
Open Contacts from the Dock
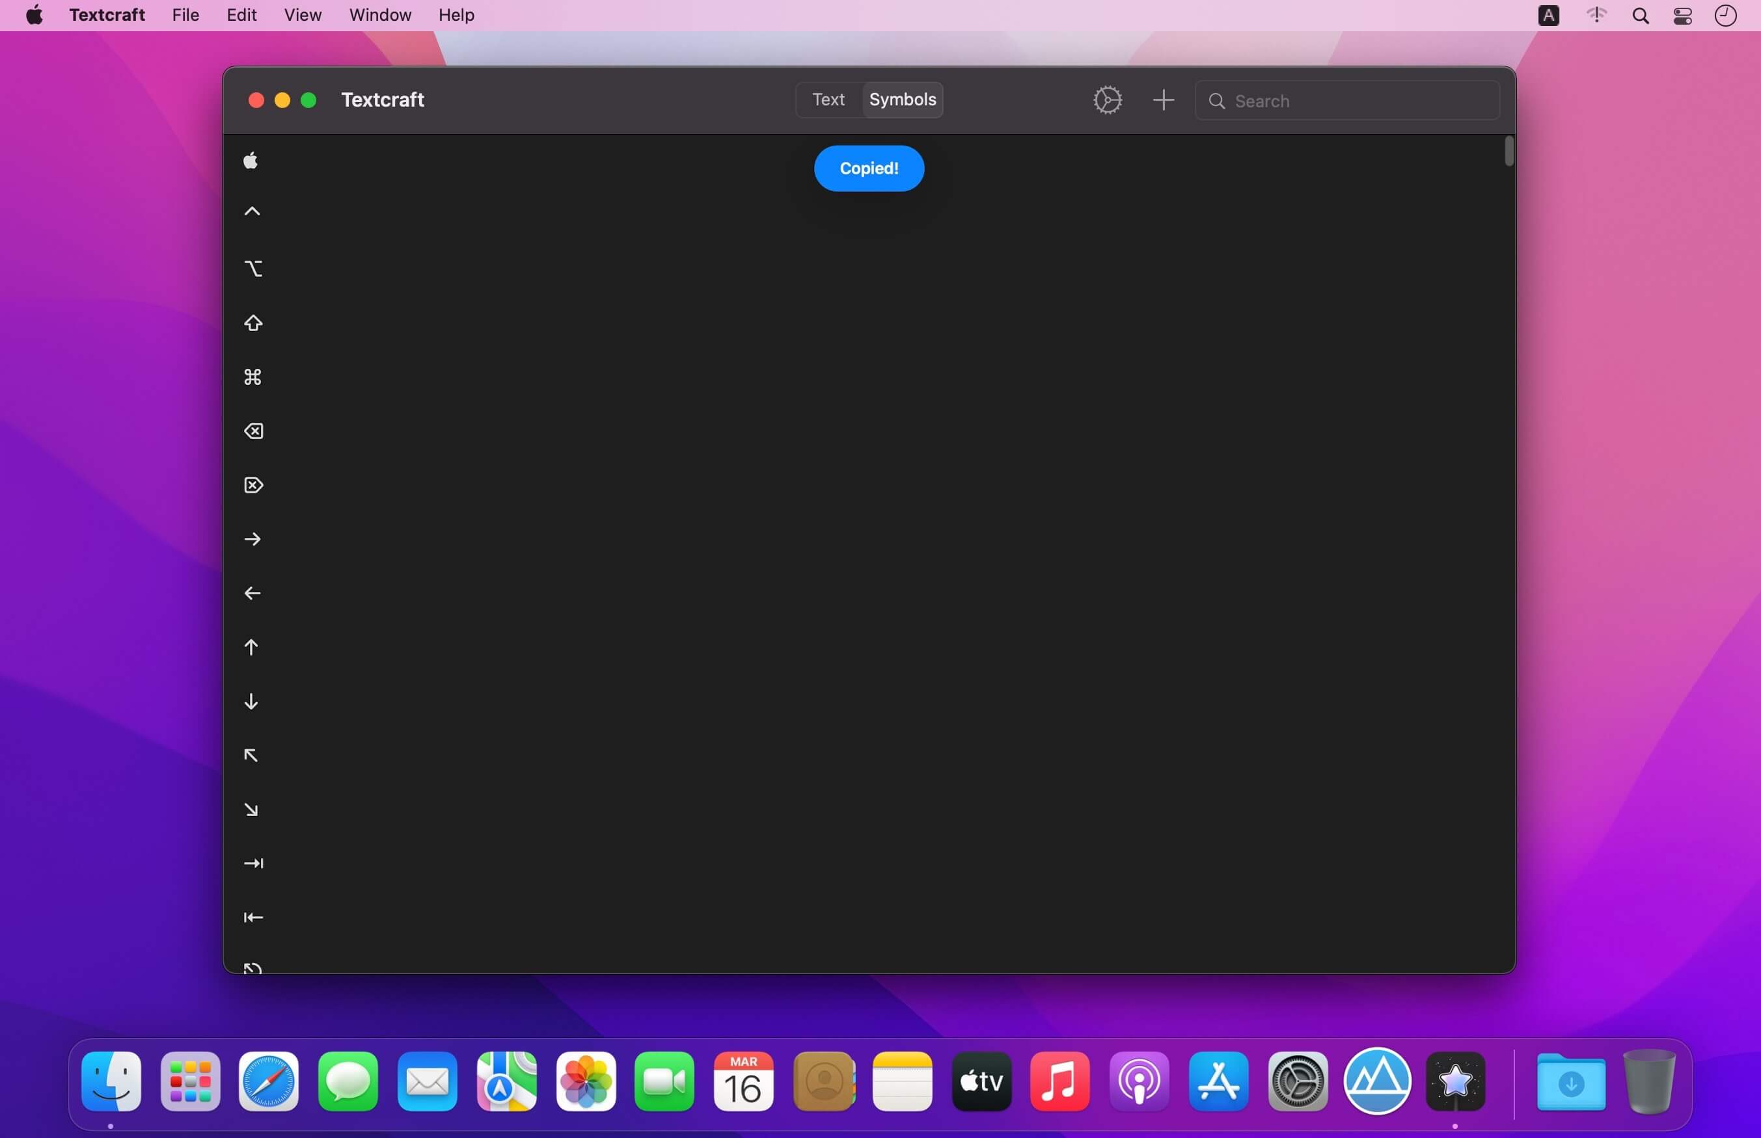[824, 1082]
